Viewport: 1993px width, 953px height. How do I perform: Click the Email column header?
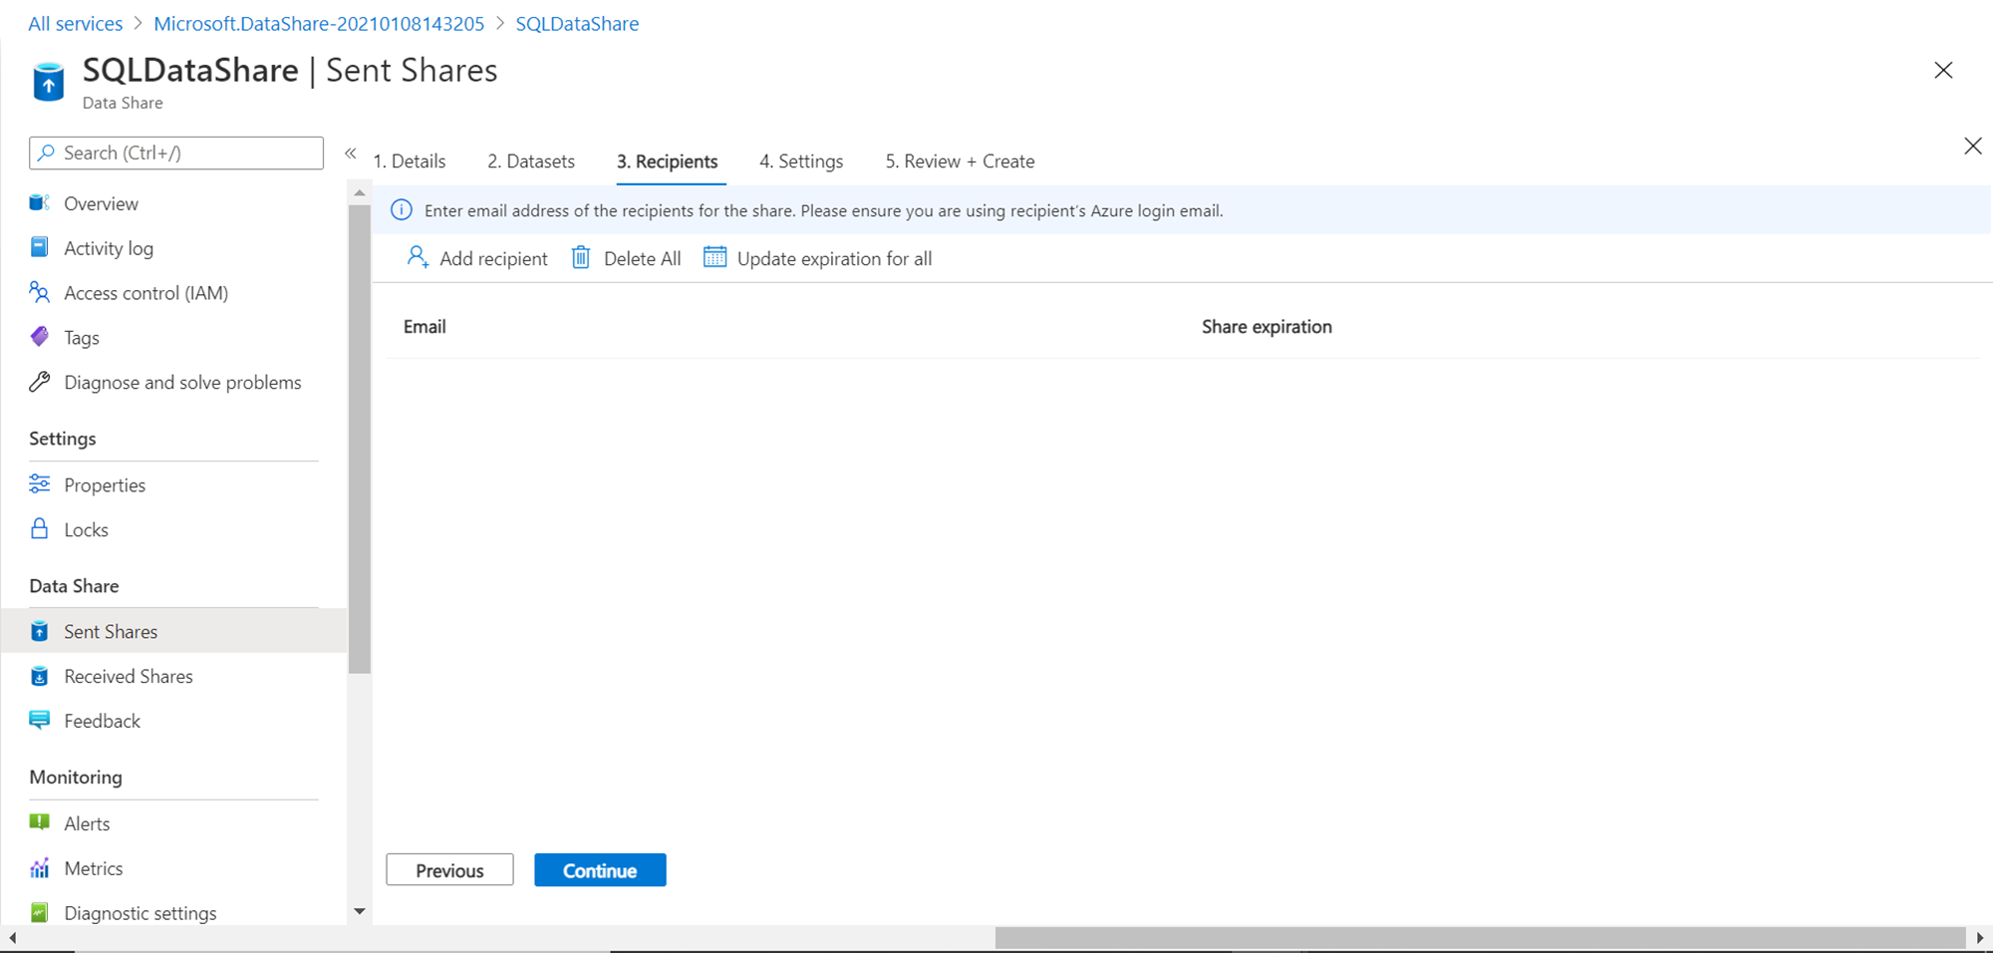425,327
